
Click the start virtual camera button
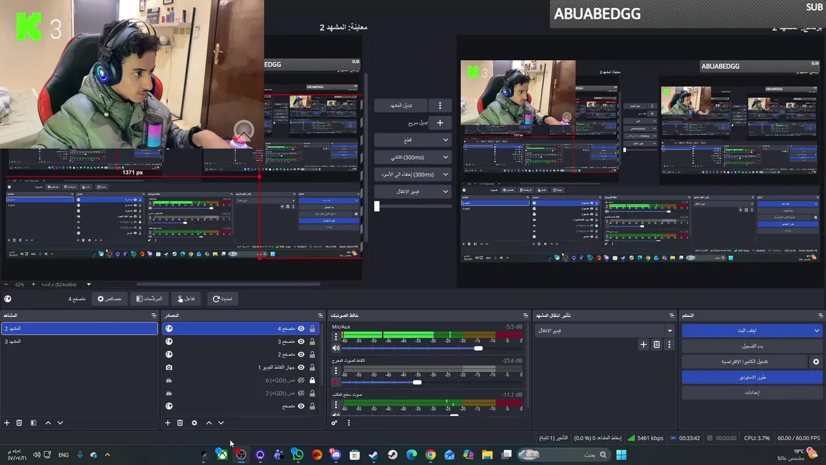pos(745,362)
